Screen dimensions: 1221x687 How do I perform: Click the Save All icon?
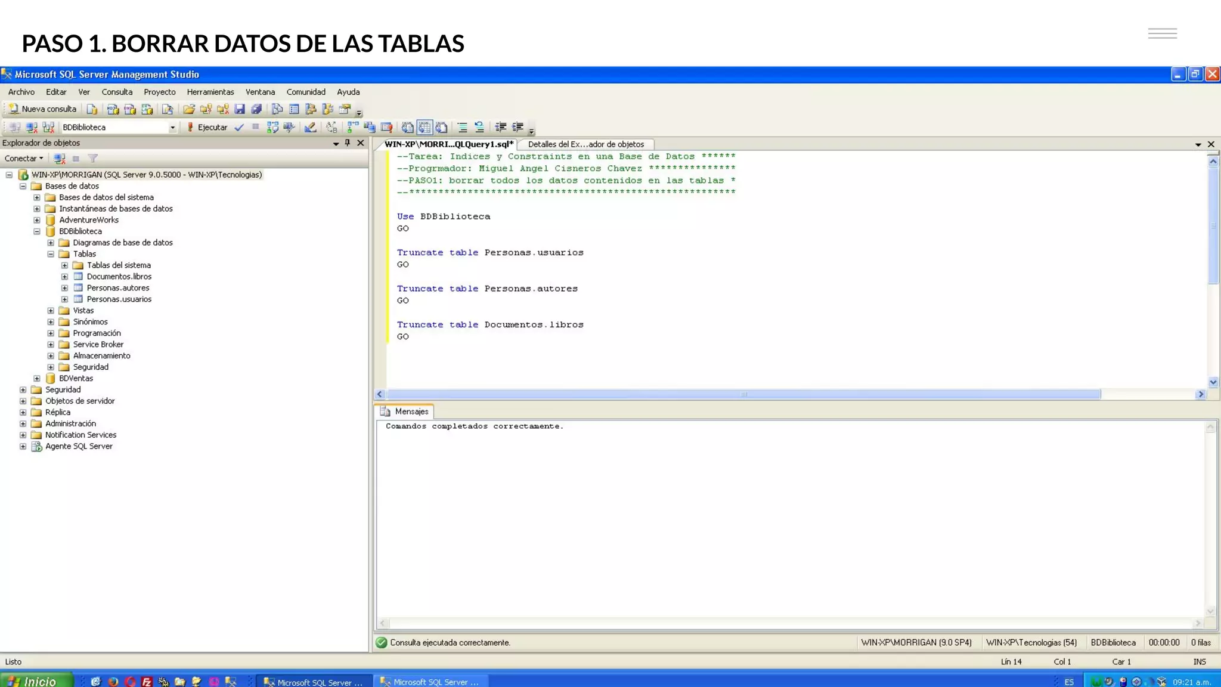click(x=256, y=109)
